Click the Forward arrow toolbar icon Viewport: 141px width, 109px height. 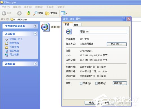coord(19,13)
